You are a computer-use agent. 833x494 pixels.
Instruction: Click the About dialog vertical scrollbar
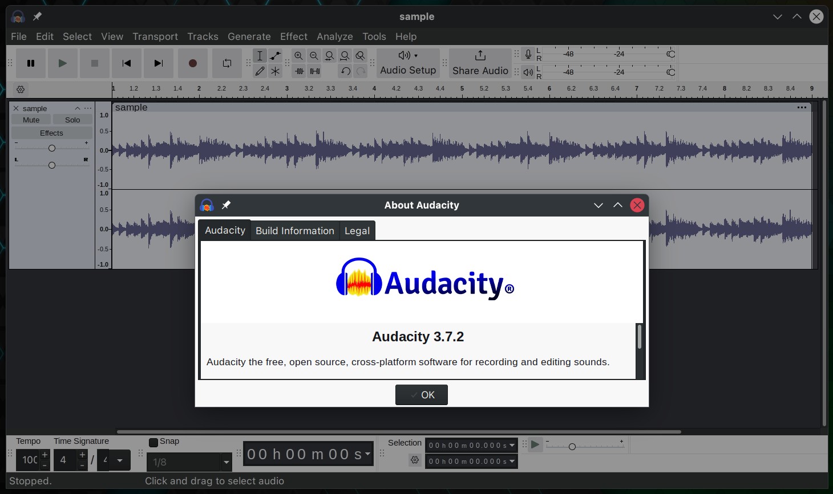[640, 350]
